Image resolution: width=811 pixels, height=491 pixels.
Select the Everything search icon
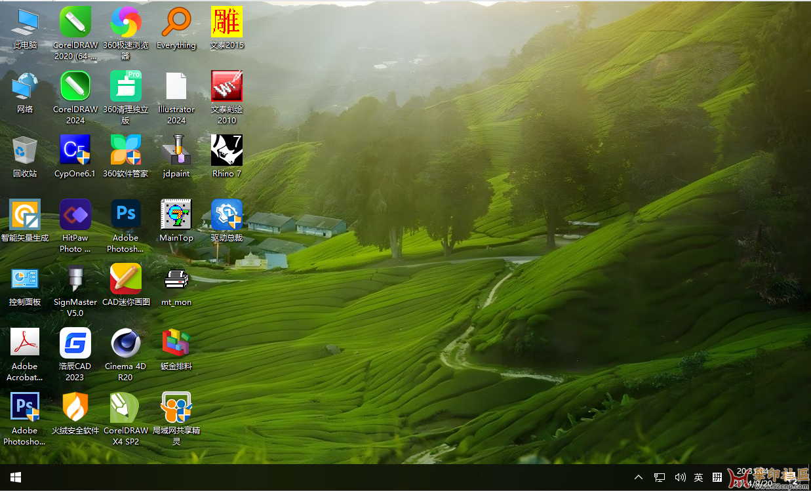tap(176, 22)
